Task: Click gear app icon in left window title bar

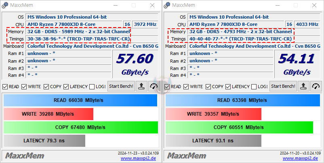Action: (x=5, y=5)
